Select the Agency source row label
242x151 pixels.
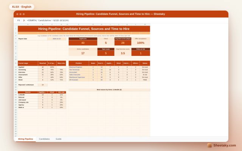pyautogui.click(x=28, y=105)
